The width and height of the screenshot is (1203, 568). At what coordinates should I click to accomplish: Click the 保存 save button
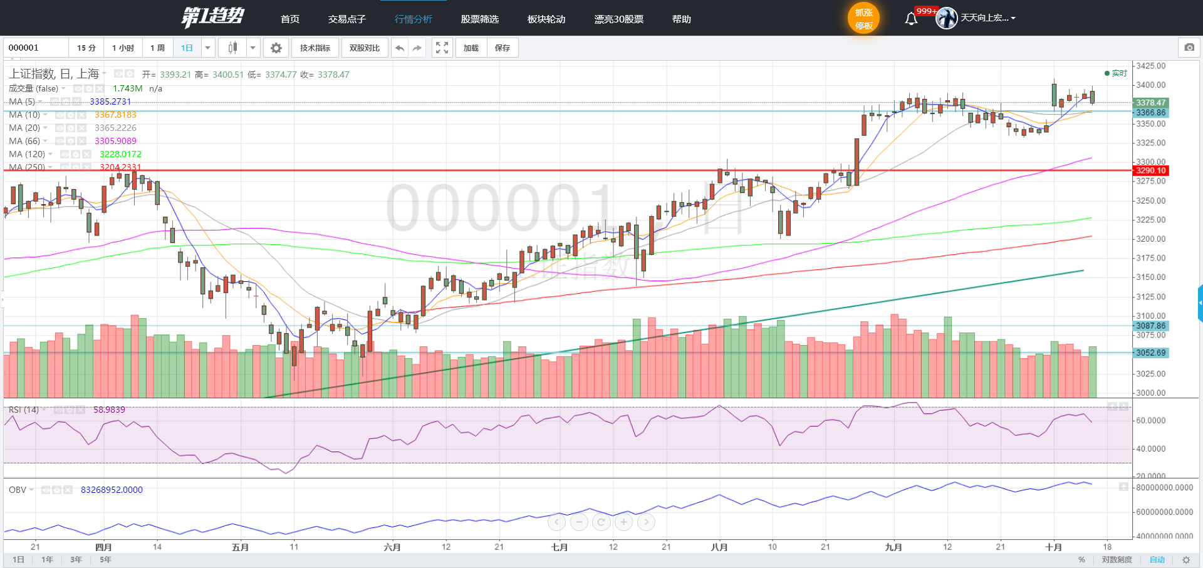(503, 48)
